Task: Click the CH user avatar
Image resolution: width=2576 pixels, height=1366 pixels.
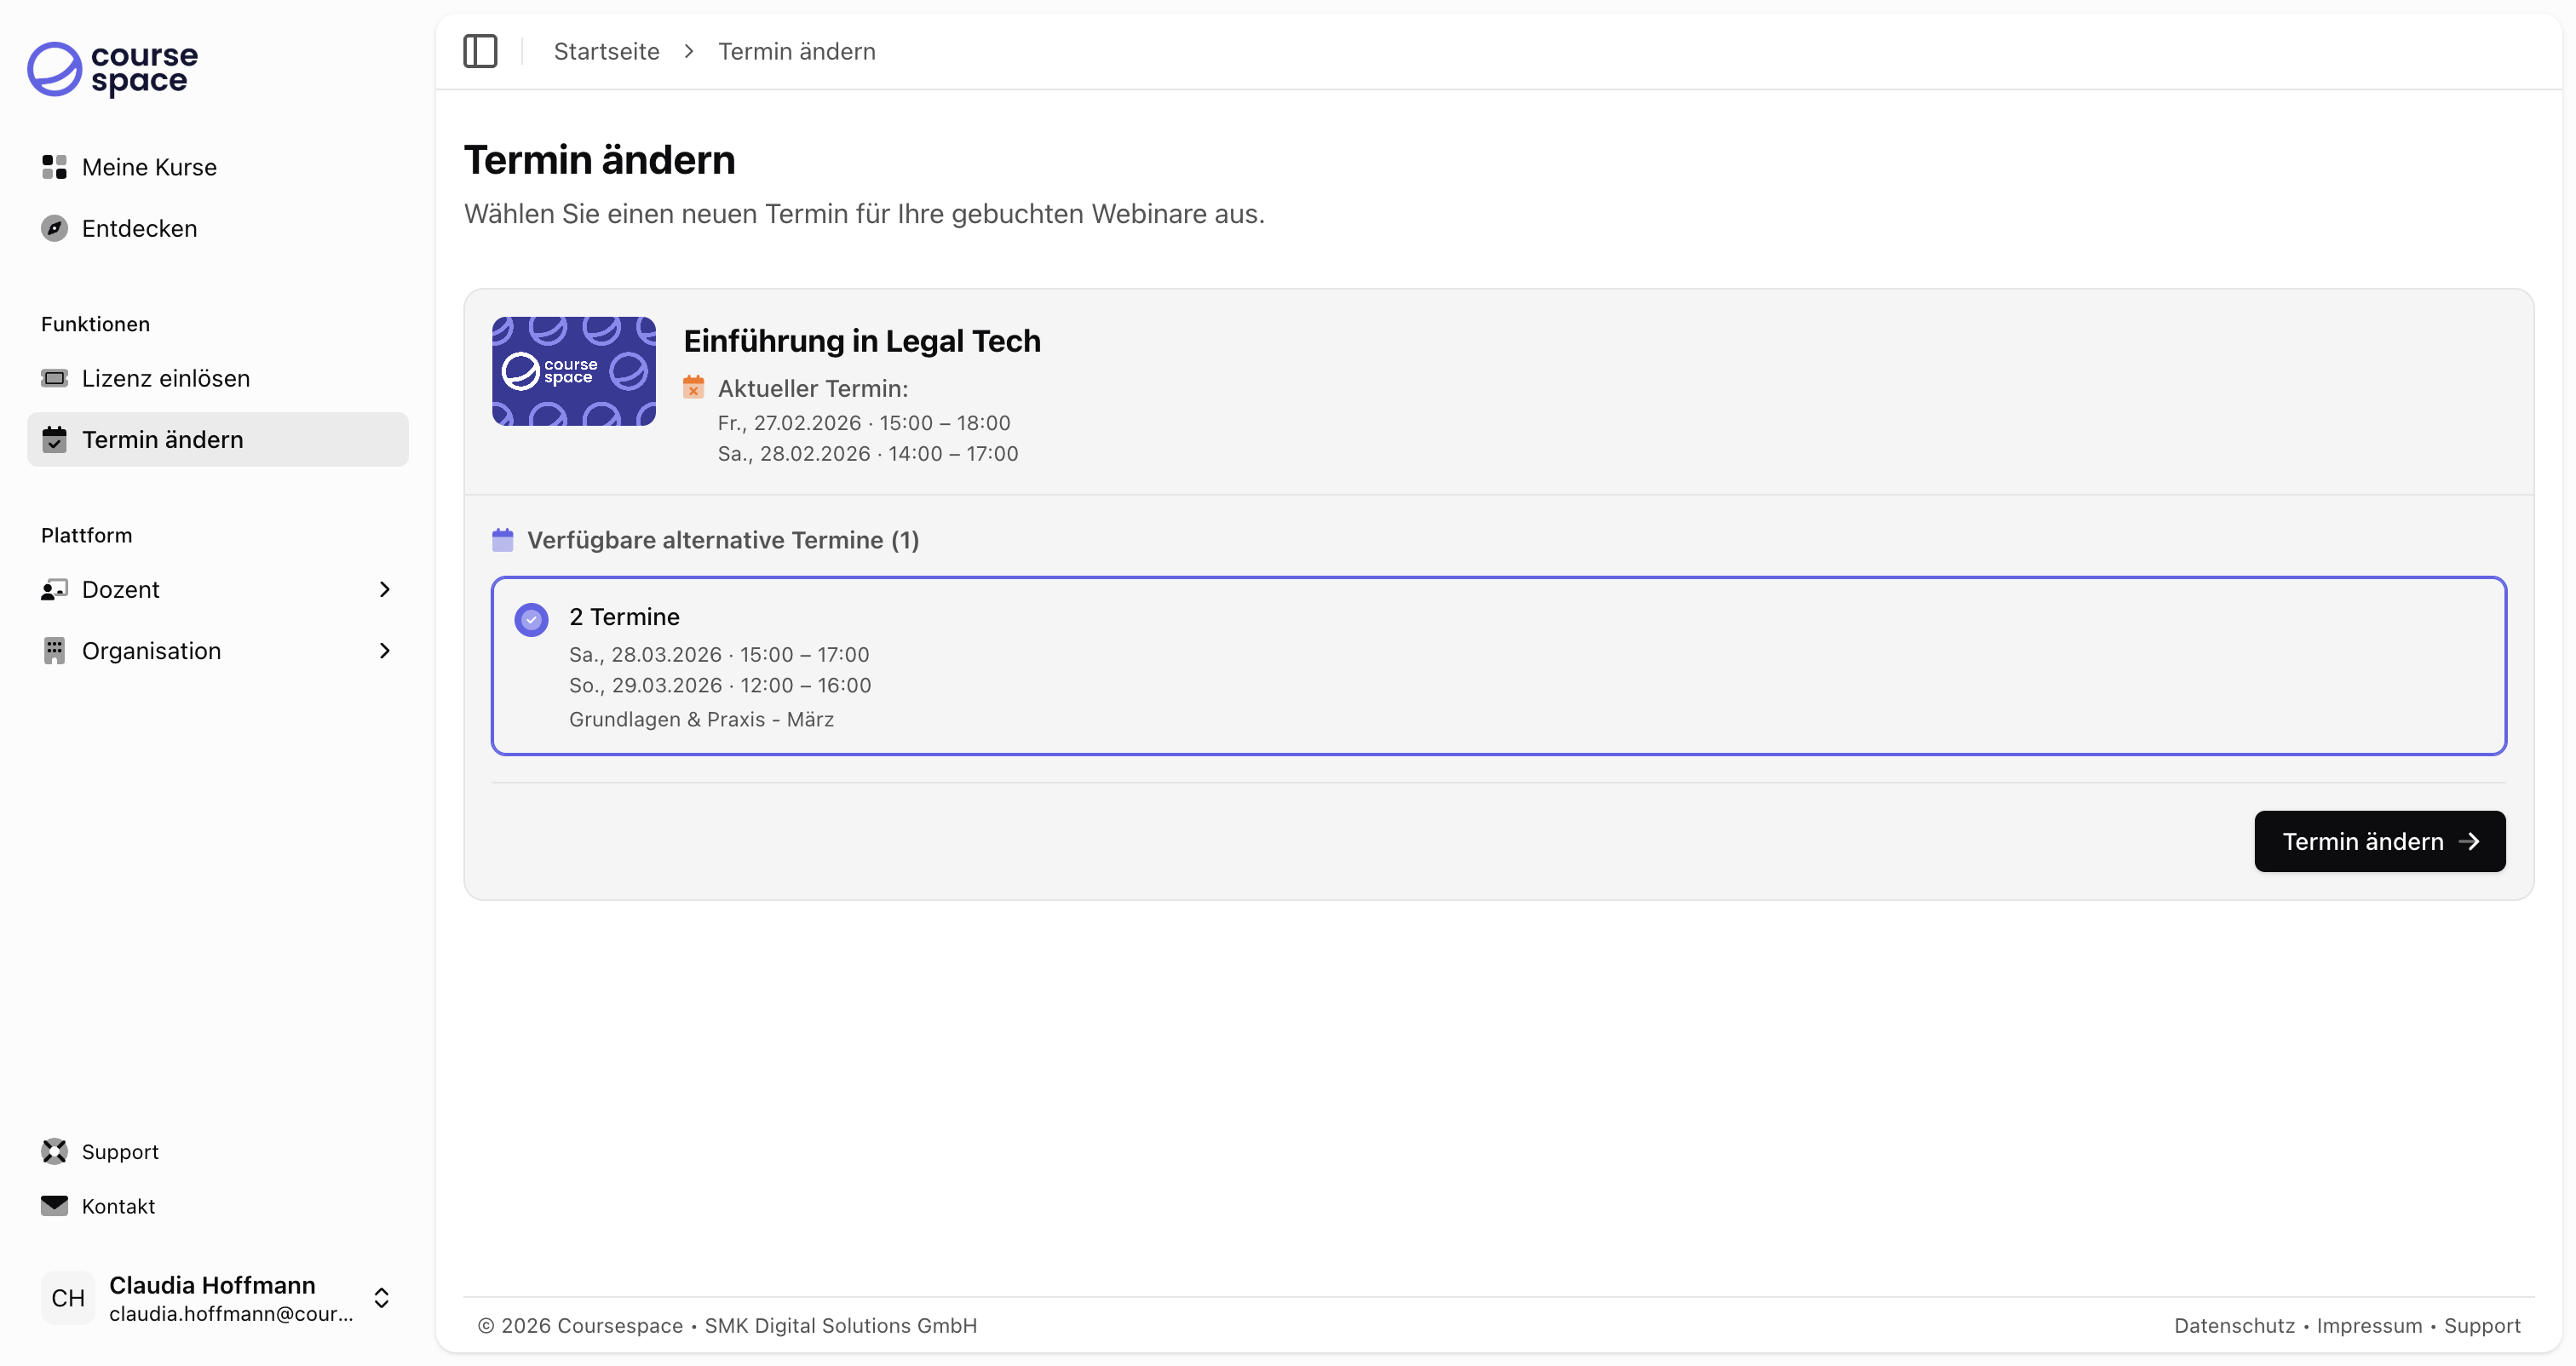Action: click(68, 1297)
